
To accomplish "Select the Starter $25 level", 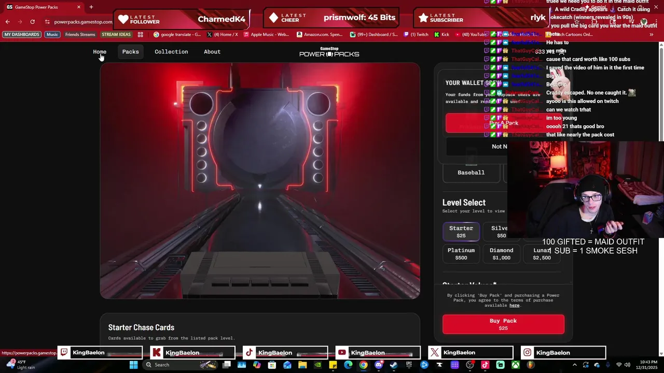I will (461, 232).
